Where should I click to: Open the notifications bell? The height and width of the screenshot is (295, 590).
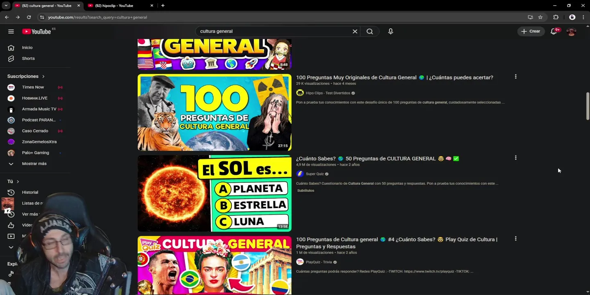(x=554, y=31)
